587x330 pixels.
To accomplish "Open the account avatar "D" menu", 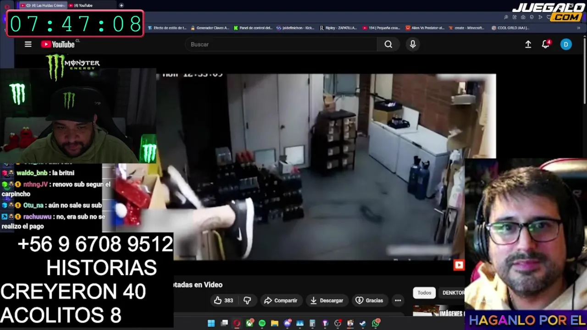I will click(x=566, y=44).
